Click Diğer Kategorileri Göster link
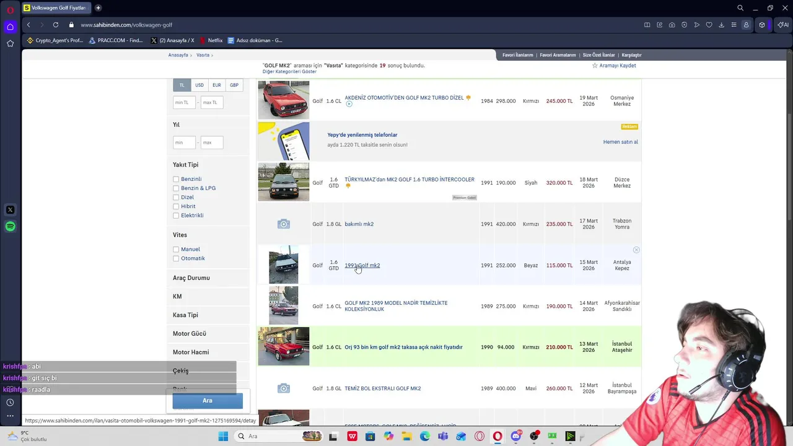The width and height of the screenshot is (793, 446). pos(289,72)
